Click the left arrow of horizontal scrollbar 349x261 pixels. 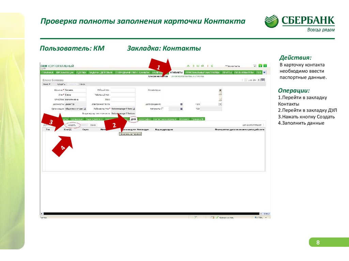point(42,214)
